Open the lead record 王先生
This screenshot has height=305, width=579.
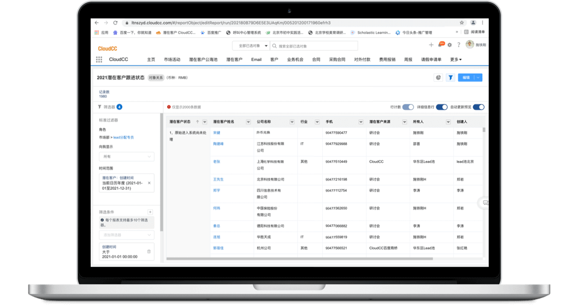coord(218,180)
